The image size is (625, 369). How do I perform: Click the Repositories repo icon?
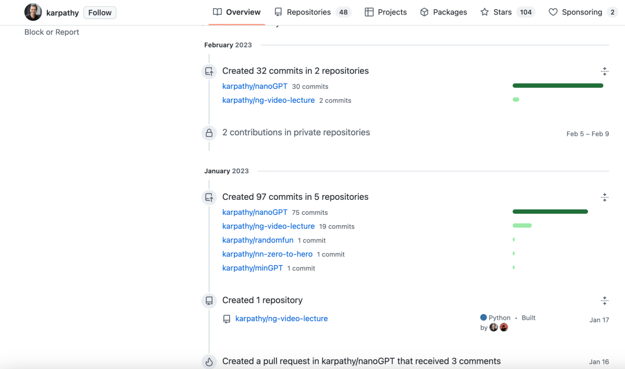coord(278,12)
